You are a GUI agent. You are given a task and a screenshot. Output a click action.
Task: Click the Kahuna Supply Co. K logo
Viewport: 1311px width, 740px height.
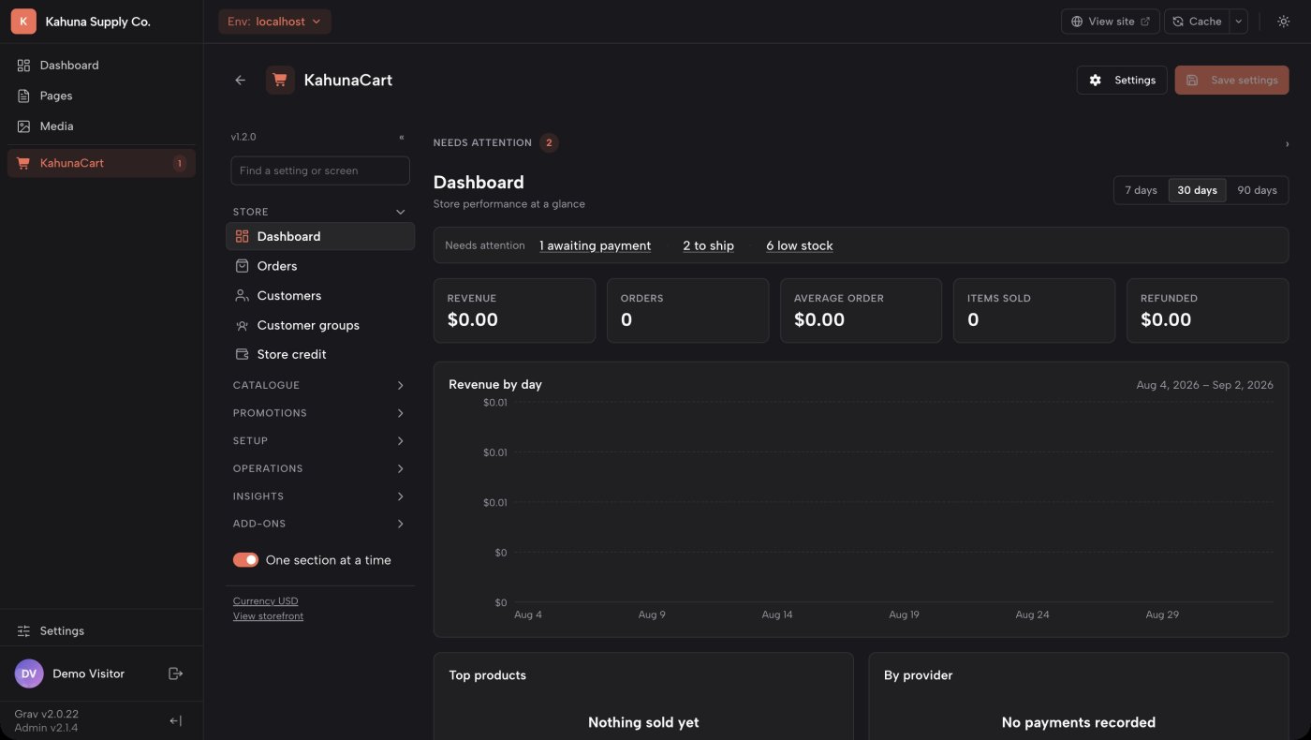(23, 22)
